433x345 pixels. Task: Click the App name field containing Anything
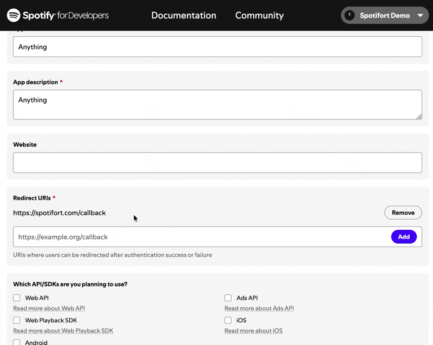tap(216, 47)
